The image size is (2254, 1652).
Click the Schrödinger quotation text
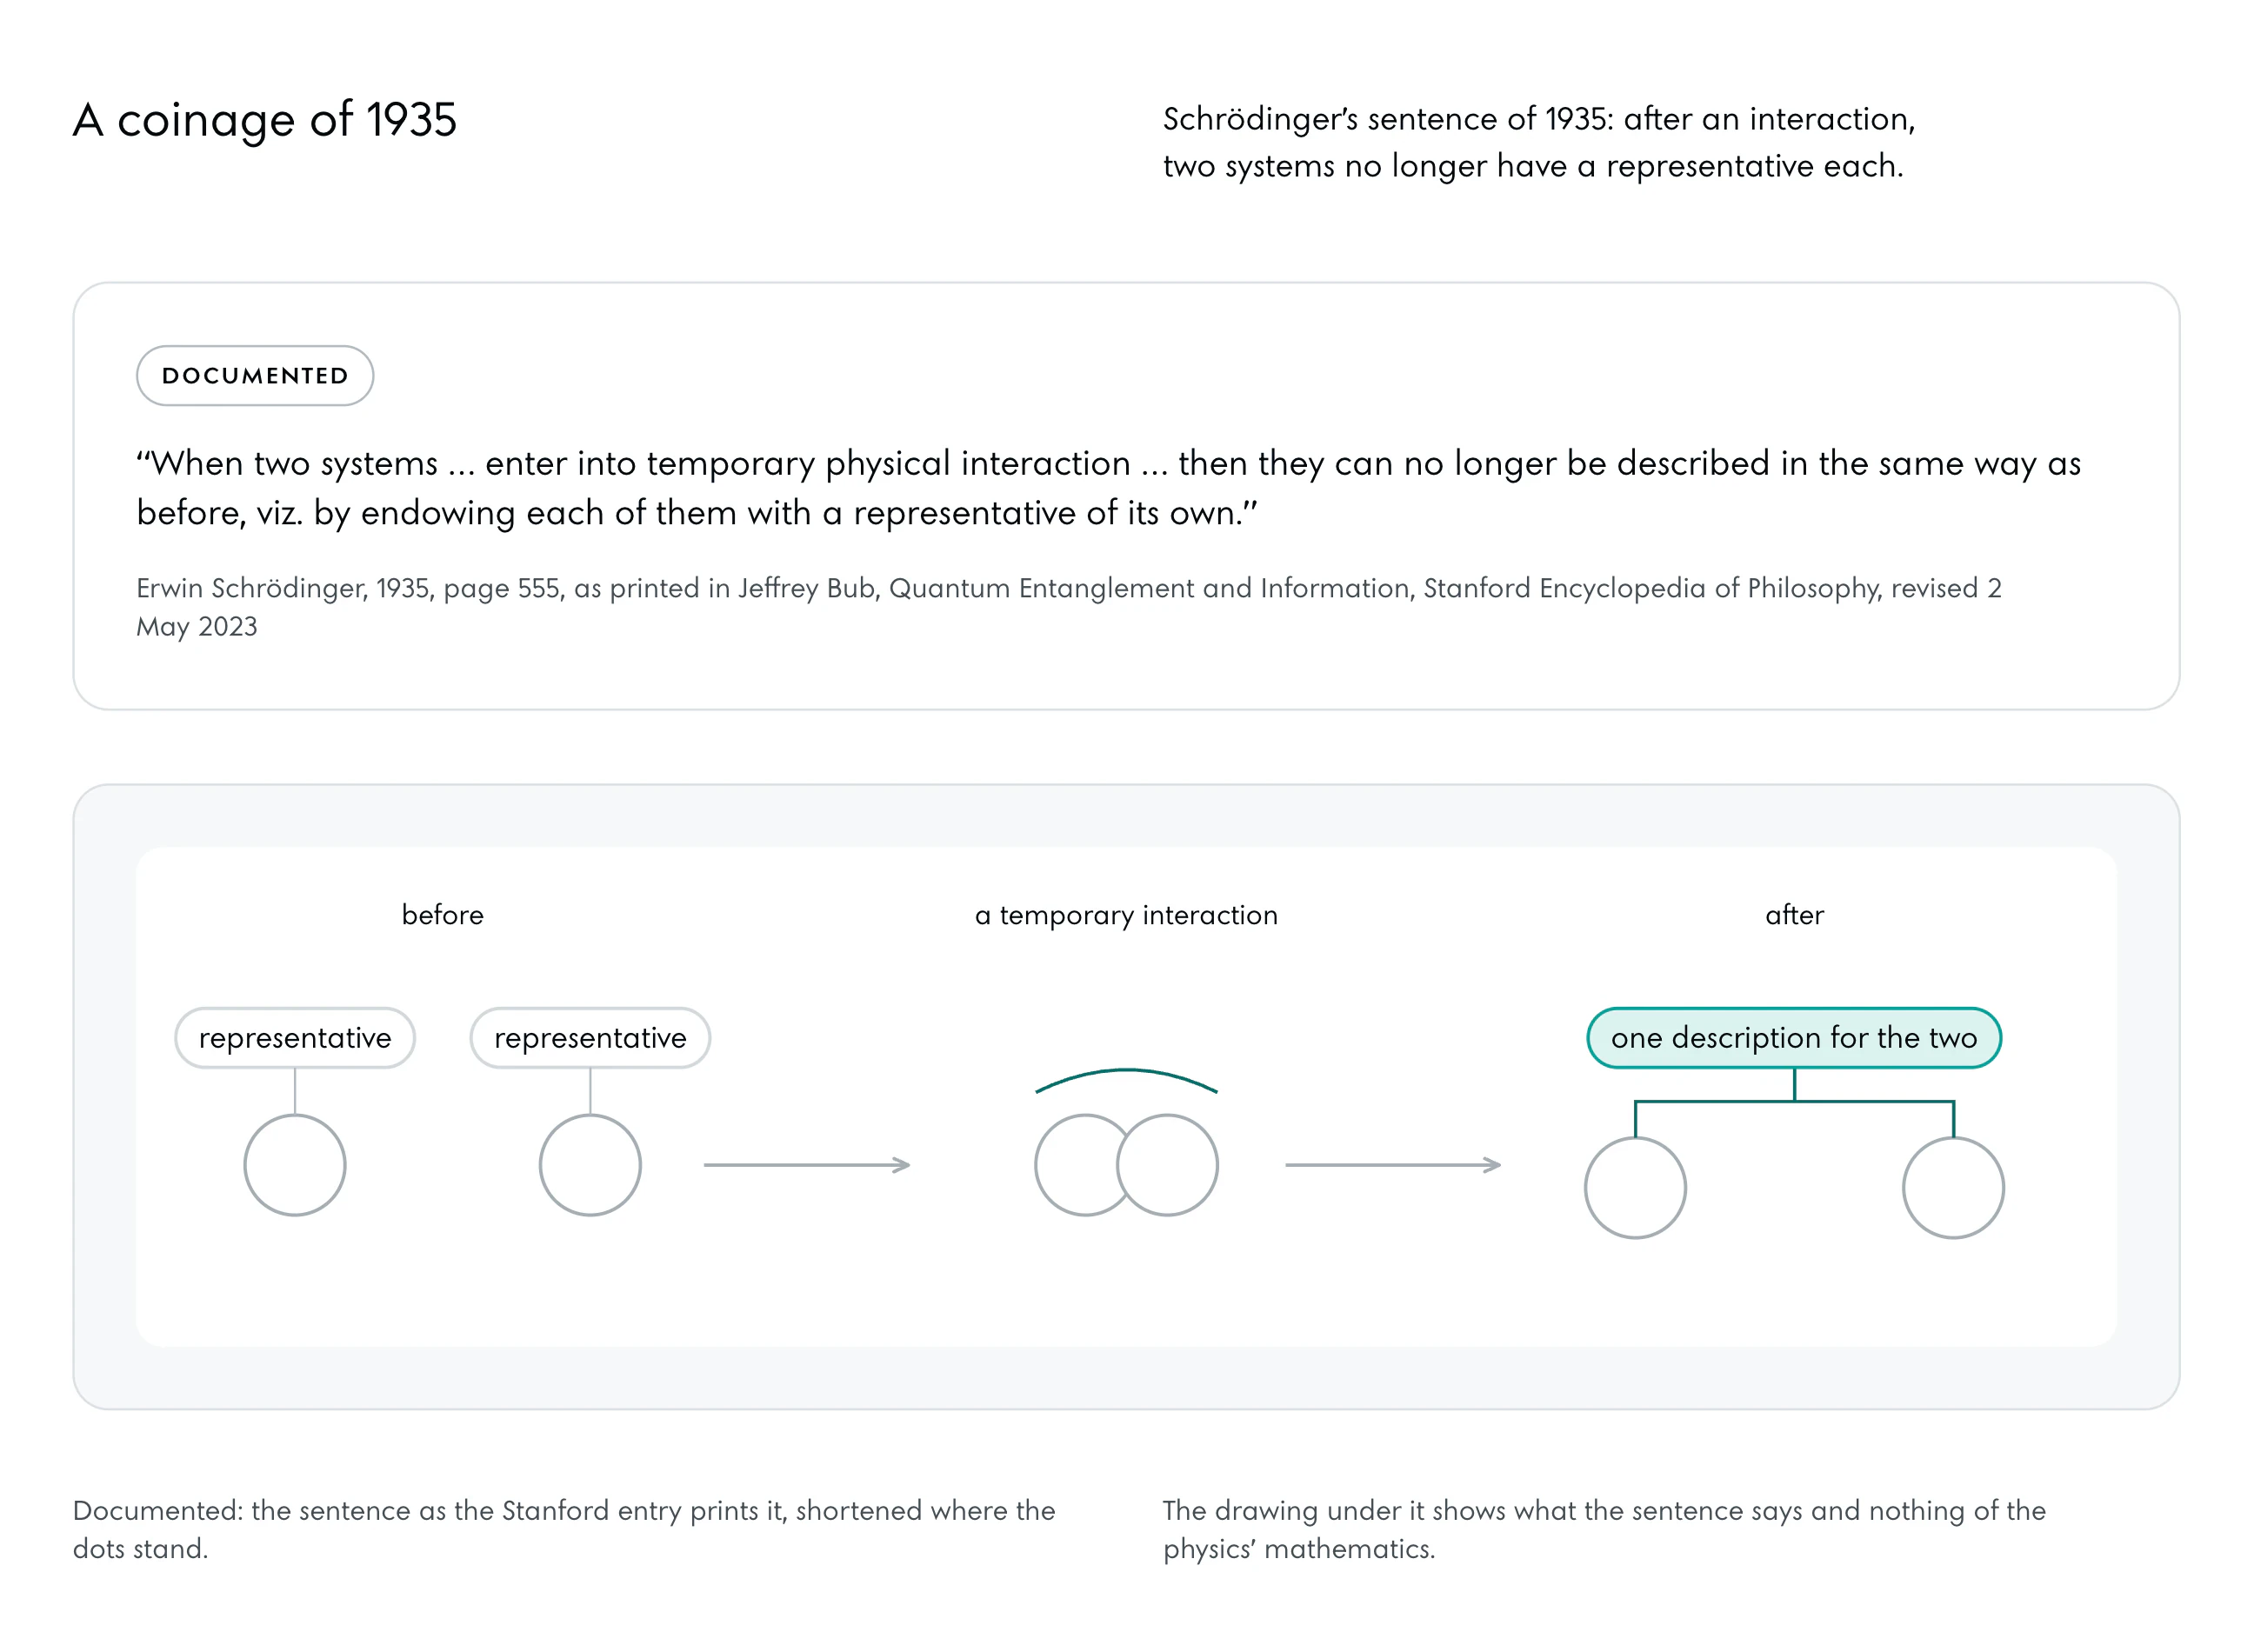(1108, 488)
